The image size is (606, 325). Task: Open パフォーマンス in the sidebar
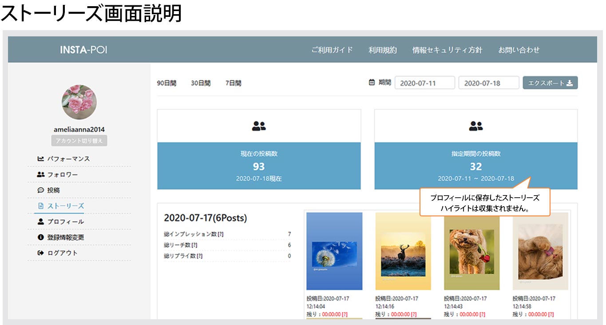(x=68, y=159)
